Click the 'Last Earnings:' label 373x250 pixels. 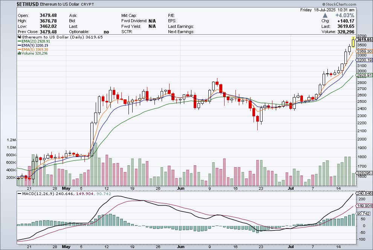pos(181,26)
